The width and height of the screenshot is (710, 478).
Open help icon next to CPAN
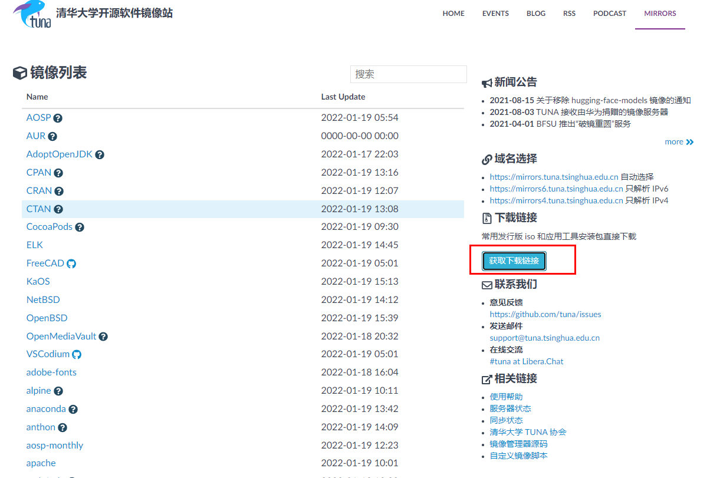(x=58, y=173)
